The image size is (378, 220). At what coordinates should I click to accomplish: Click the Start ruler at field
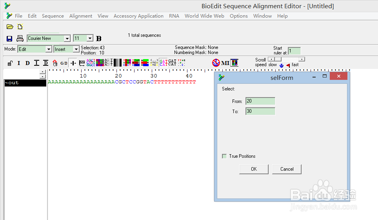coord(294,51)
